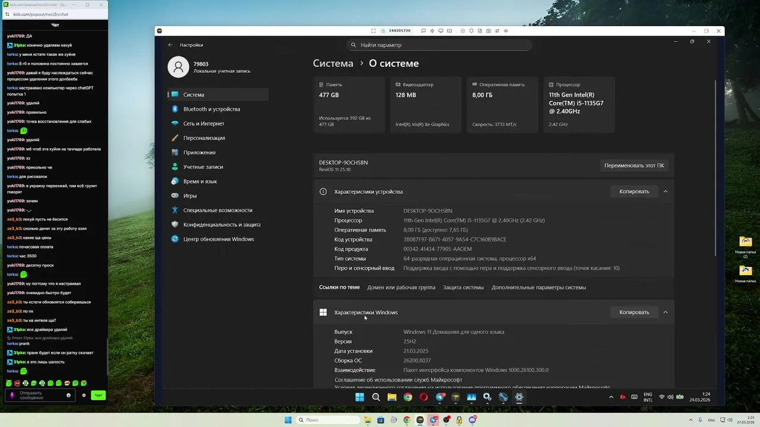Click the volume icon in remote tray

[x=670, y=397]
